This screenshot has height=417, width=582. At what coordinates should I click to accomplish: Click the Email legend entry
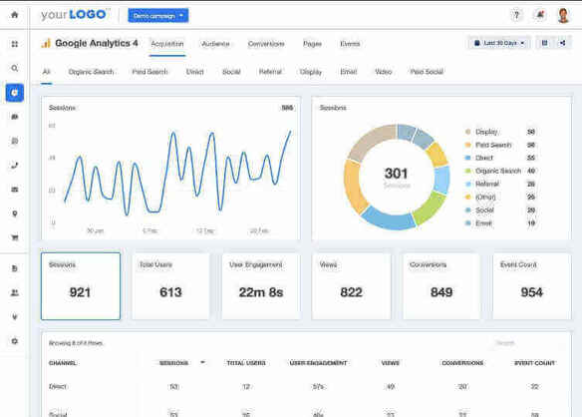[x=500, y=223]
